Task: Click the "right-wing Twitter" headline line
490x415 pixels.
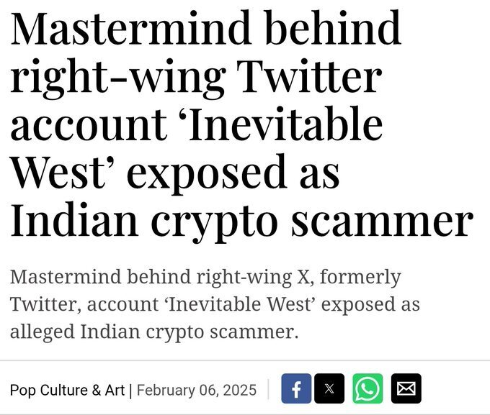Action: (x=196, y=78)
